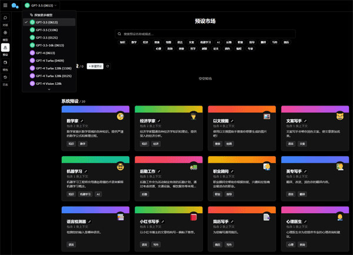Open the 机器学习 preset card title
The width and height of the screenshot is (353, 255).
75,171
